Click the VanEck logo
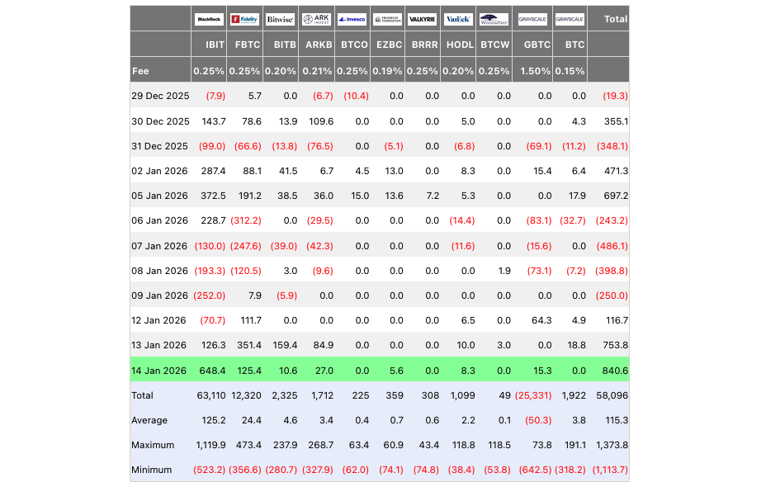Screen dimensions: 766x487 pos(458,19)
